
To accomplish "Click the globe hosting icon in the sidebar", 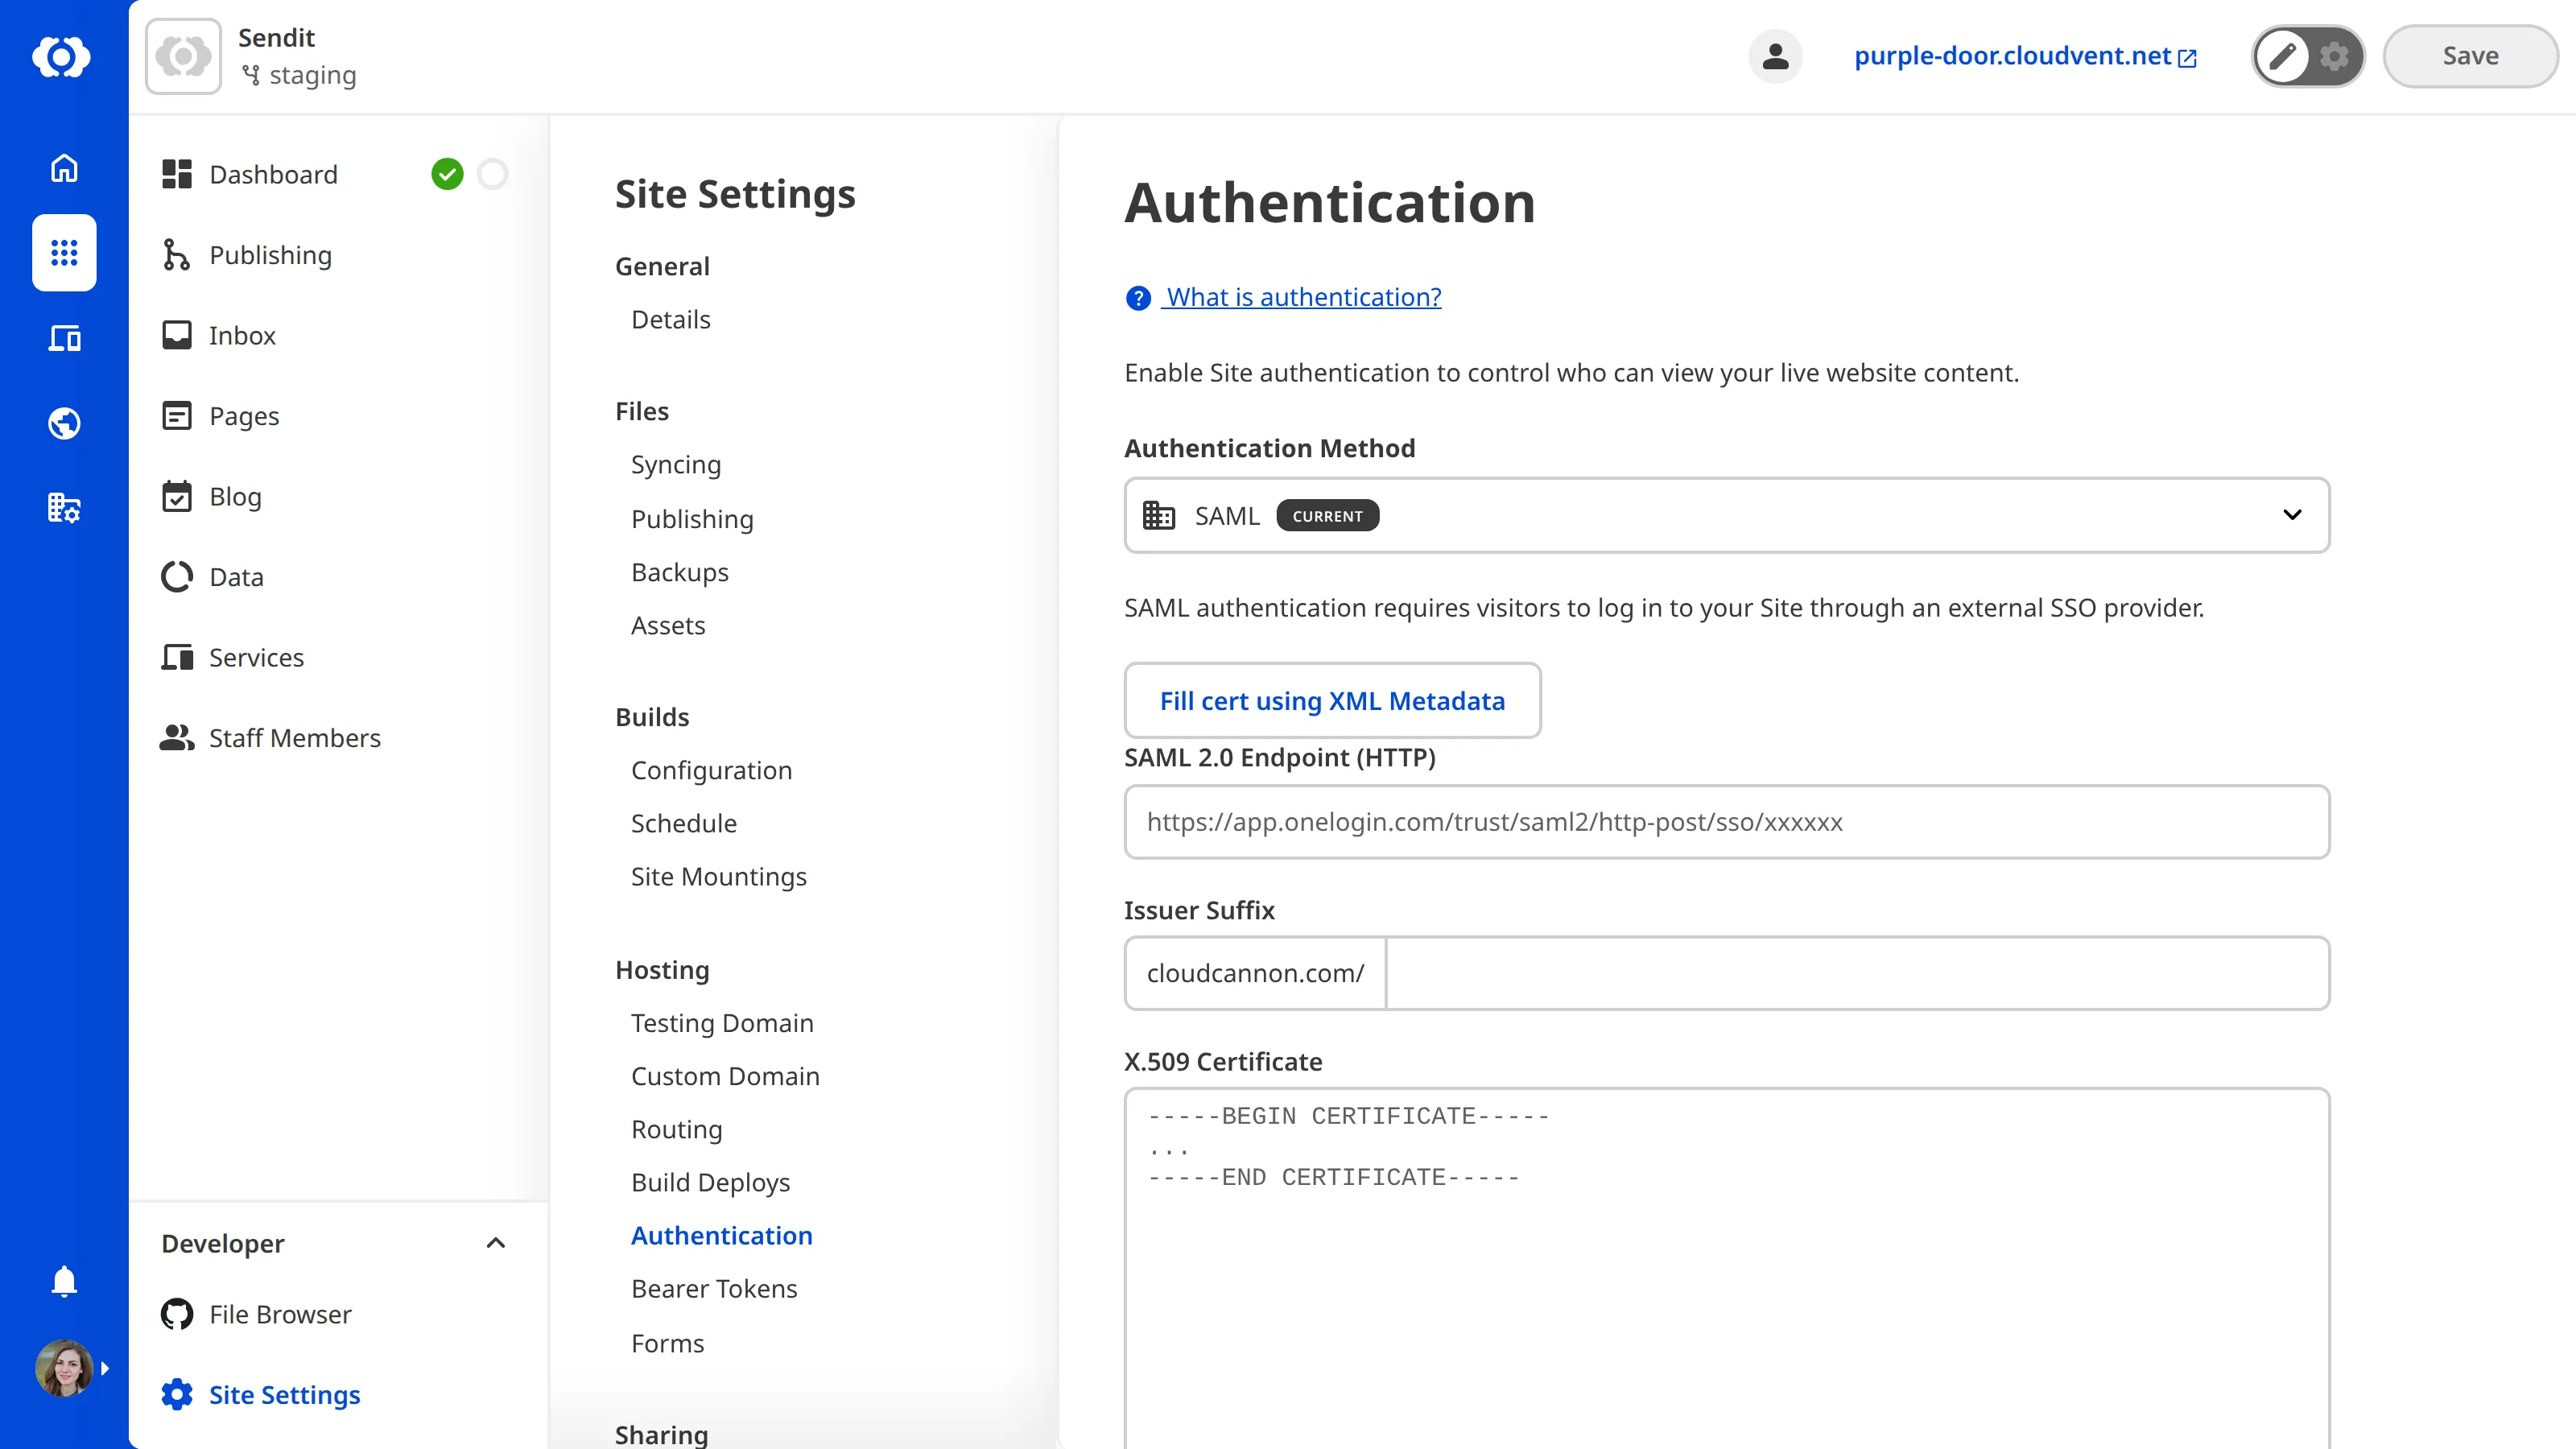I will (x=63, y=423).
